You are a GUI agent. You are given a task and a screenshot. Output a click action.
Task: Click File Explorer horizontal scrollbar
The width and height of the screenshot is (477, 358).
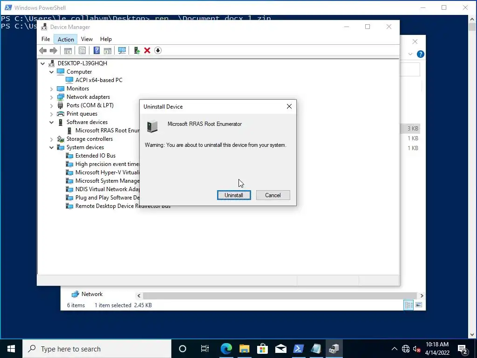279,296
